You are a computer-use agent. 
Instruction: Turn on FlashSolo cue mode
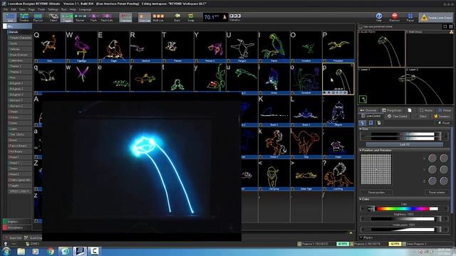point(107,17)
